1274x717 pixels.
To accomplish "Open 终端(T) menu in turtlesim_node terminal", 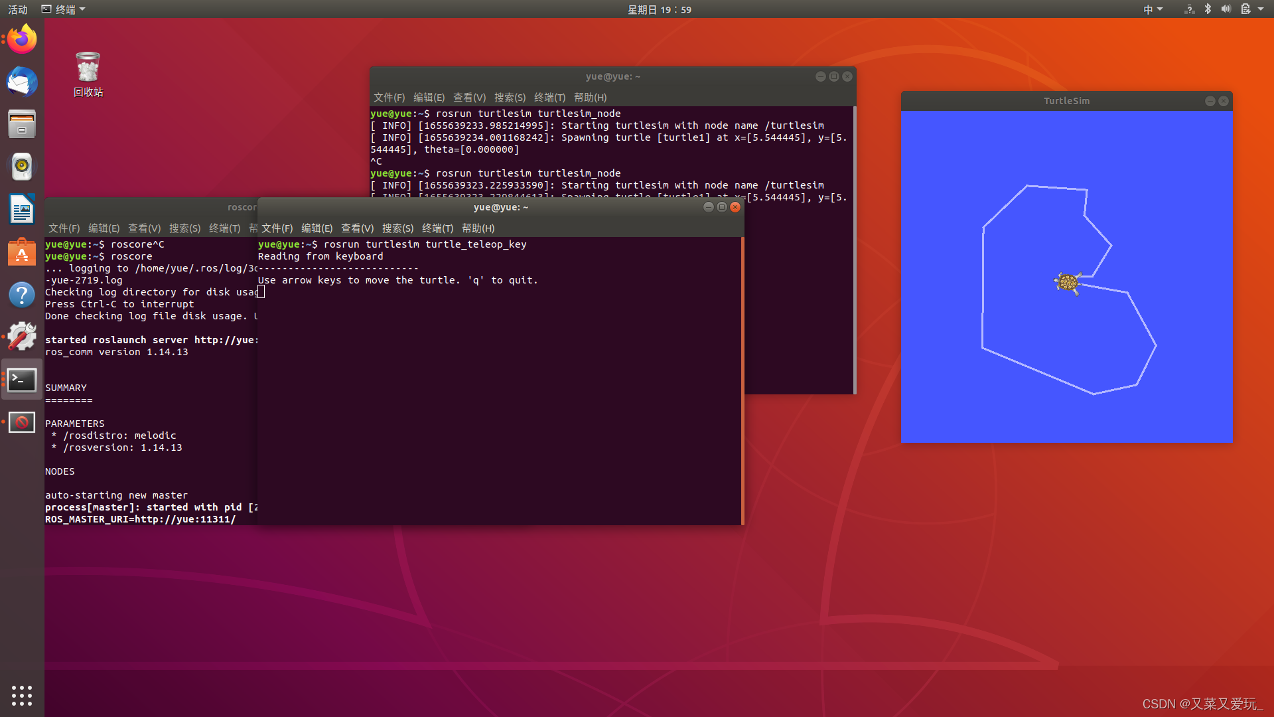I will coord(549,98).
